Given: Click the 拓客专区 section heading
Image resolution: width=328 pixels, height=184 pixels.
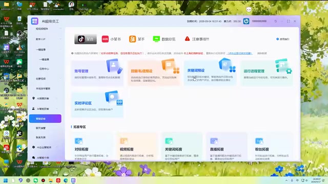Looking at the screenshot, I should click(79, 127).
